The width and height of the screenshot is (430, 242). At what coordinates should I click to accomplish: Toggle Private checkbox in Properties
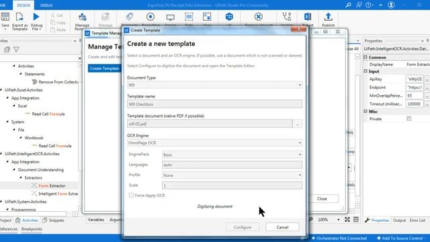click(x=409, y=119)
